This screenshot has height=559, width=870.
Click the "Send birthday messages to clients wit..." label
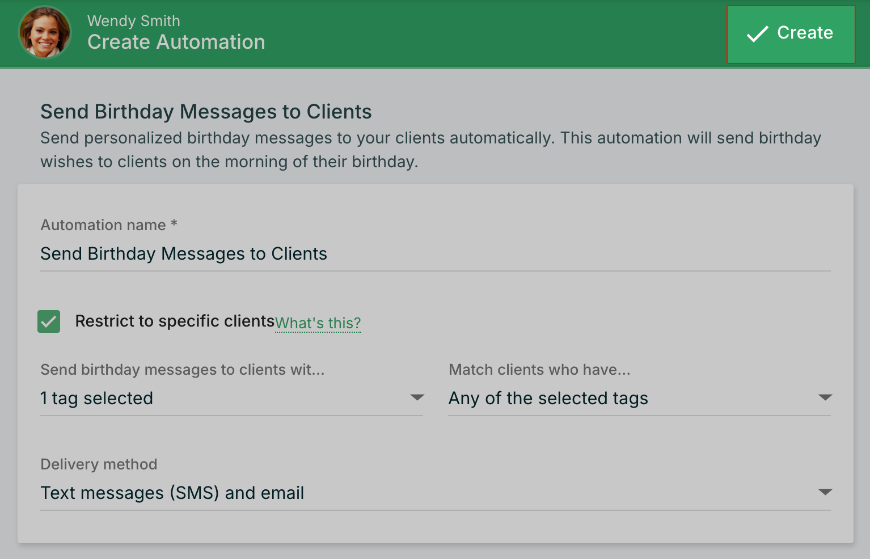(x=182, y=370)
